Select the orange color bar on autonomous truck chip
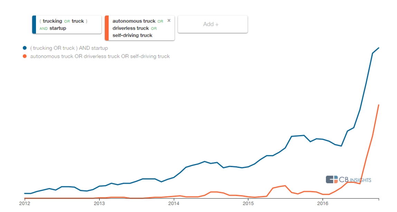The width and height of the screenshot is (397, 212). 106,28
